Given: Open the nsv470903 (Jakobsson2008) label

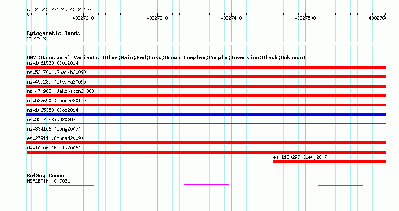Looking at the screenshot, I should [61, 91].
